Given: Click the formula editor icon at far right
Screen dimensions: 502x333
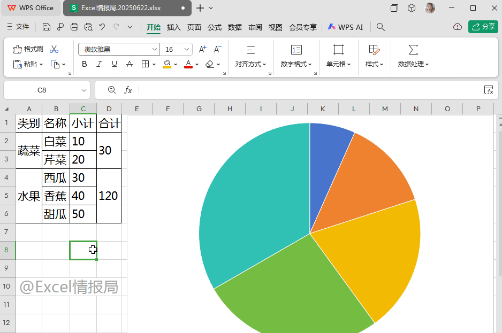Looking at the screenshot, I should click(x=489, y=90).
